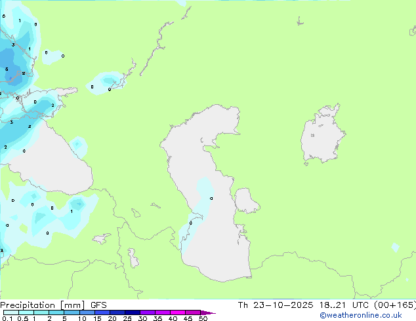The height and width of the screenshot is (321, 416).
Task: Pick the 15–20 mm legend color swatch
Action: (x=102, y=312)
